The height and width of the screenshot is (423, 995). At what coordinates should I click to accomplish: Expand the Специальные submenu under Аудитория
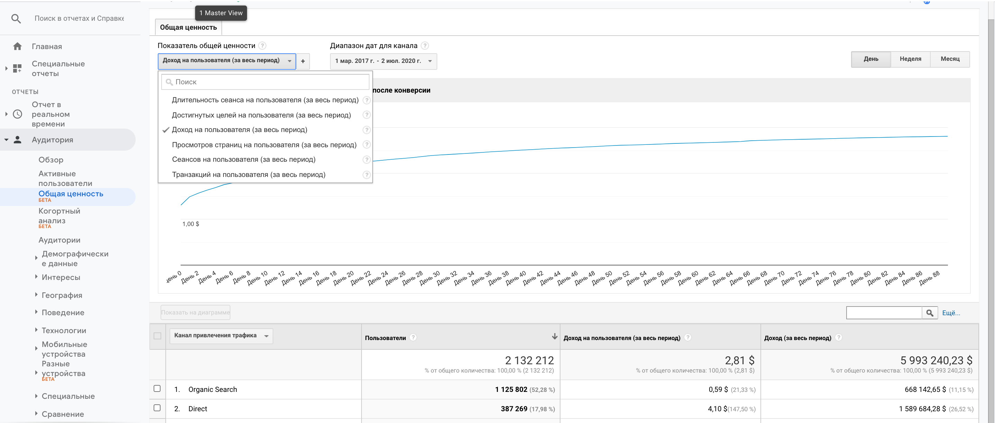tap(36, 396)
